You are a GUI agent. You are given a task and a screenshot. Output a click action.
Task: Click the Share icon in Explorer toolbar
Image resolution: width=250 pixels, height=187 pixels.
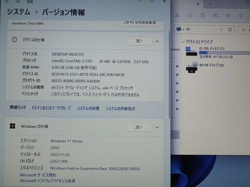tap(229, 16)
